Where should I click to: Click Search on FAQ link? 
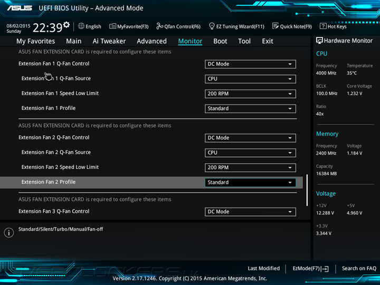coord(359,269)
